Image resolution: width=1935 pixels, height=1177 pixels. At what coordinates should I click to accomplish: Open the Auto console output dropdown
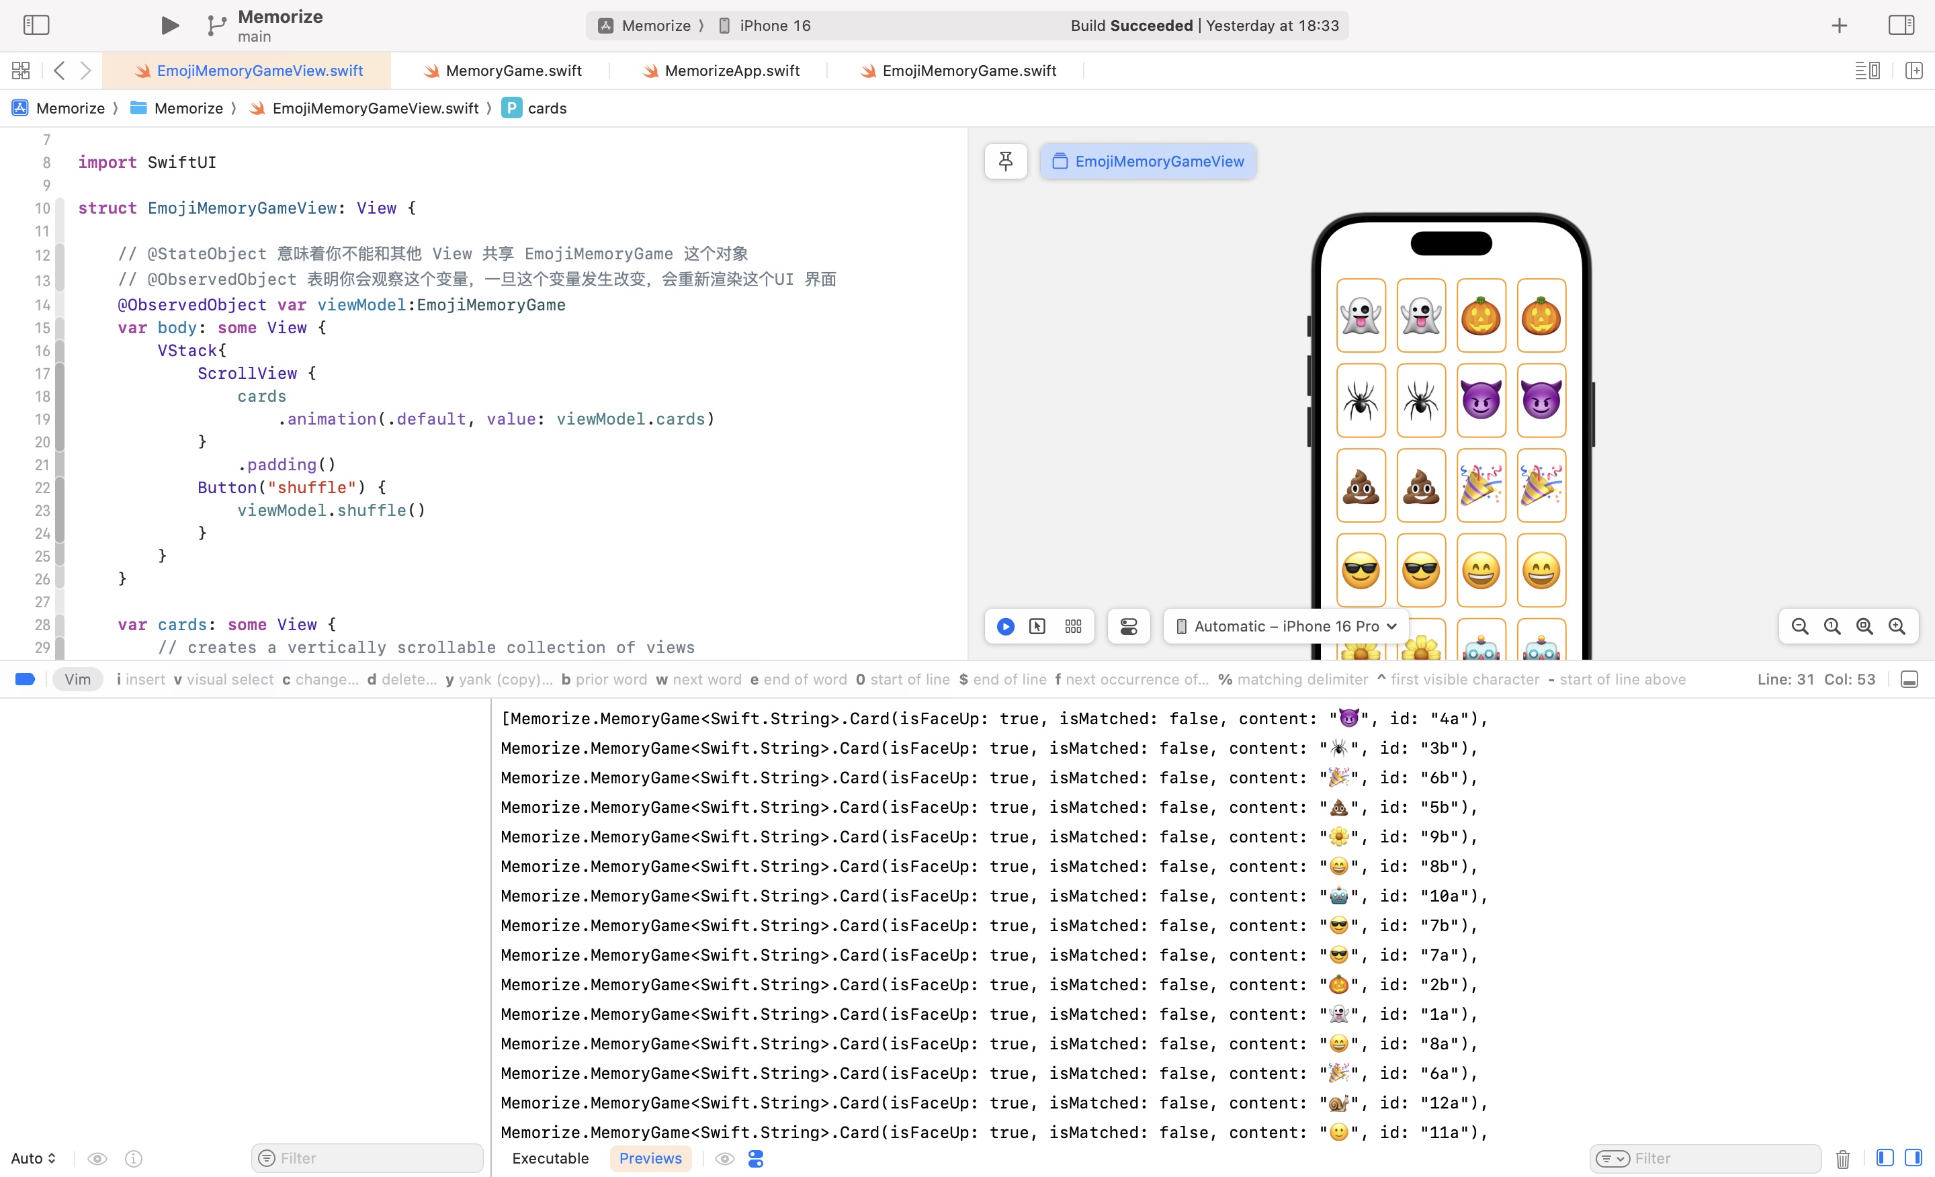point(33,1158)
